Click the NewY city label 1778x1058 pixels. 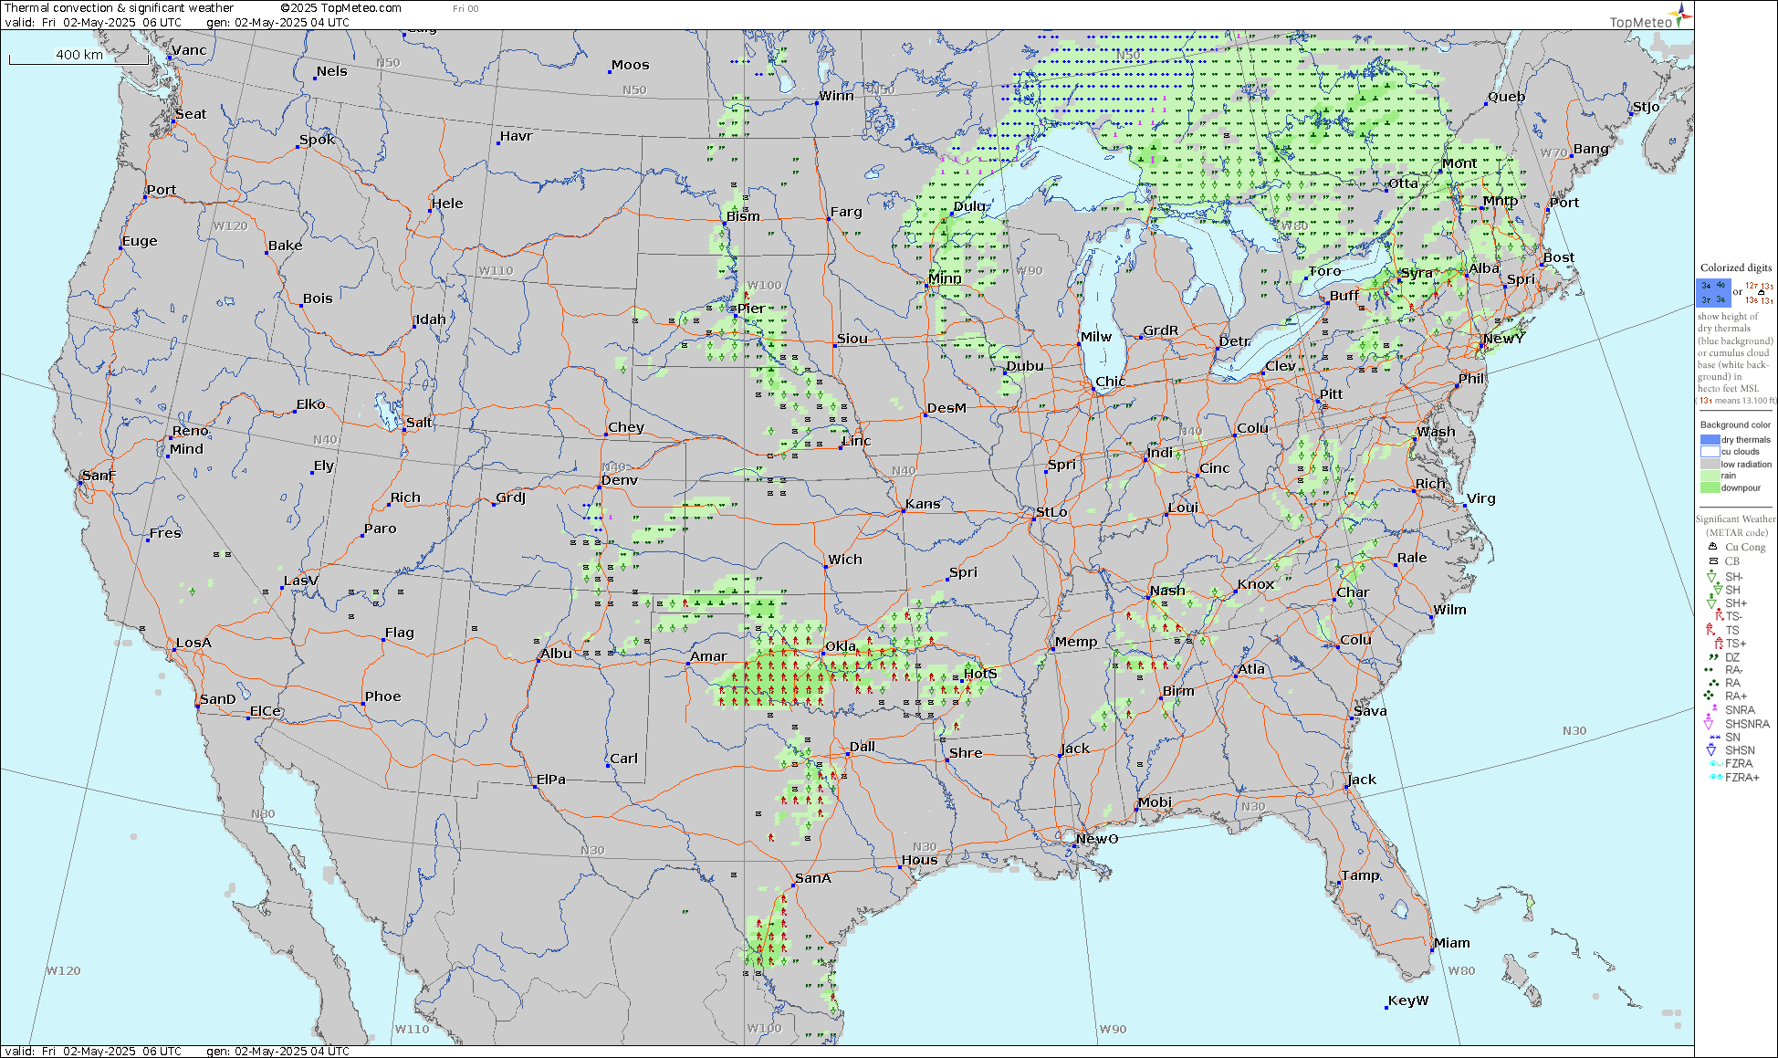[1503, 338]
